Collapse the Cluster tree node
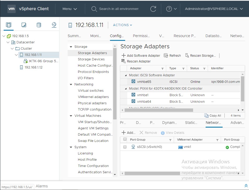249x190 pixels. coord(12,48)
